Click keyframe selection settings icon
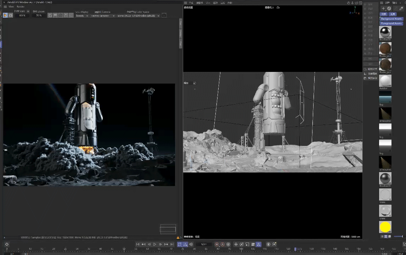Screen dimensions: 406x255 point(229,244)
